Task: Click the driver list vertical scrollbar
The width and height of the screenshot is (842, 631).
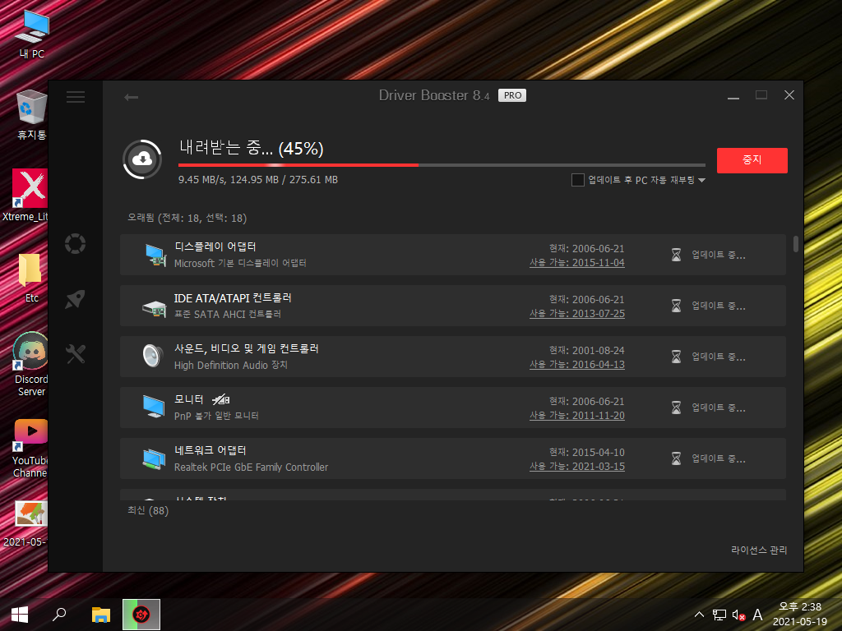Action: tap(795, 243)
